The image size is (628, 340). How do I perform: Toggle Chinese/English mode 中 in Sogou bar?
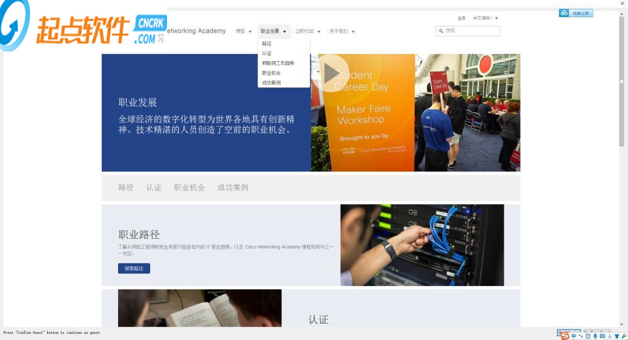tap(573, 336)
